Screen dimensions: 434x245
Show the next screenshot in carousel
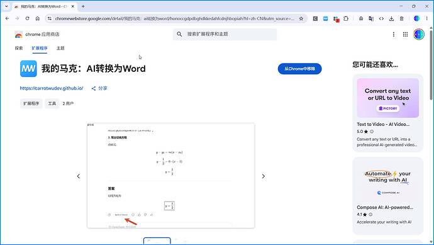263,176
